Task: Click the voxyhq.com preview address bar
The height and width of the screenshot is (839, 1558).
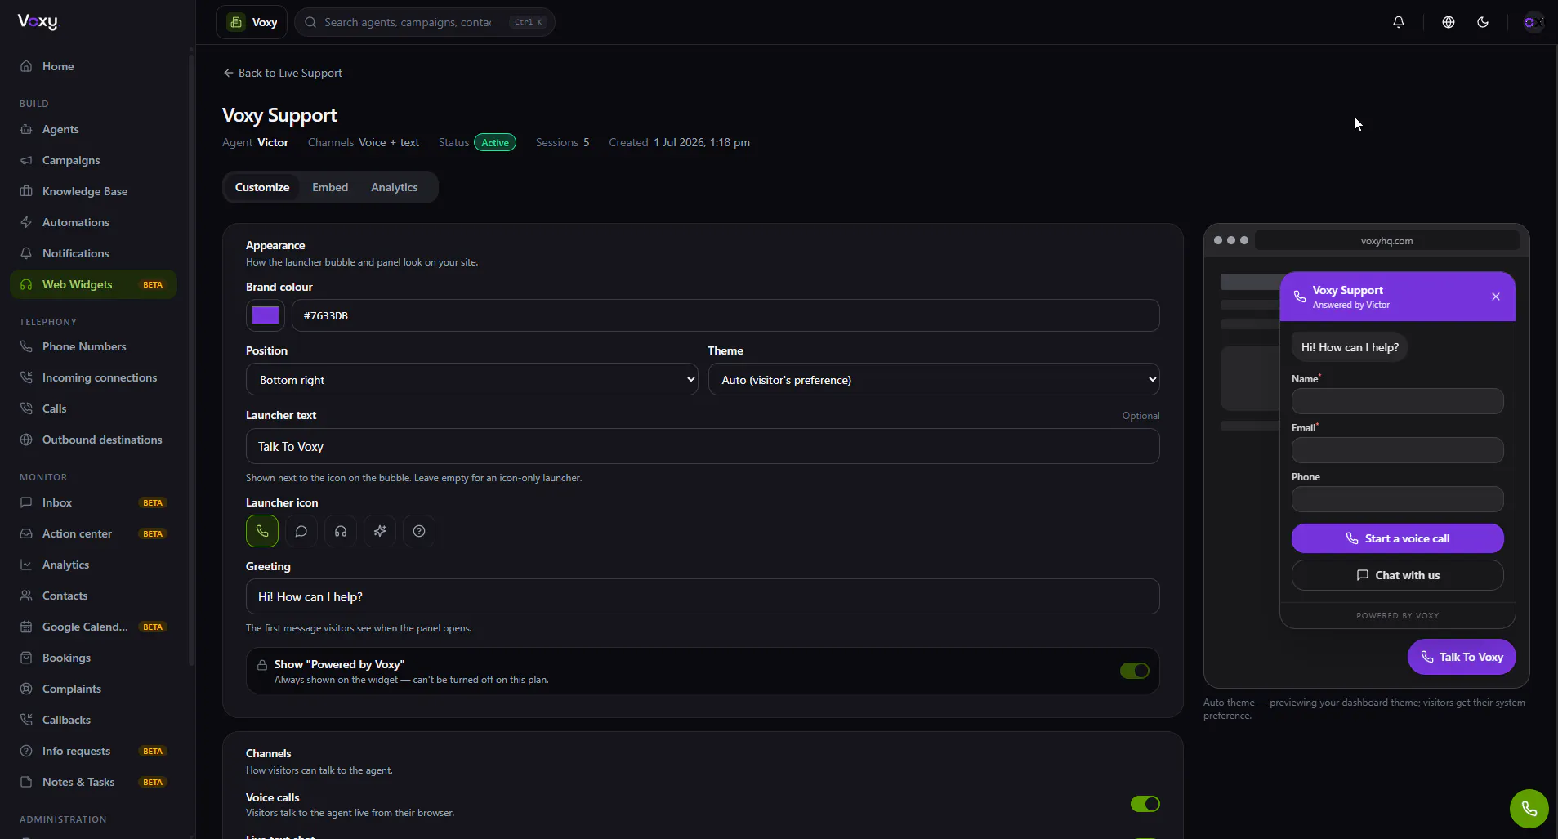Action: [1386, 241]
